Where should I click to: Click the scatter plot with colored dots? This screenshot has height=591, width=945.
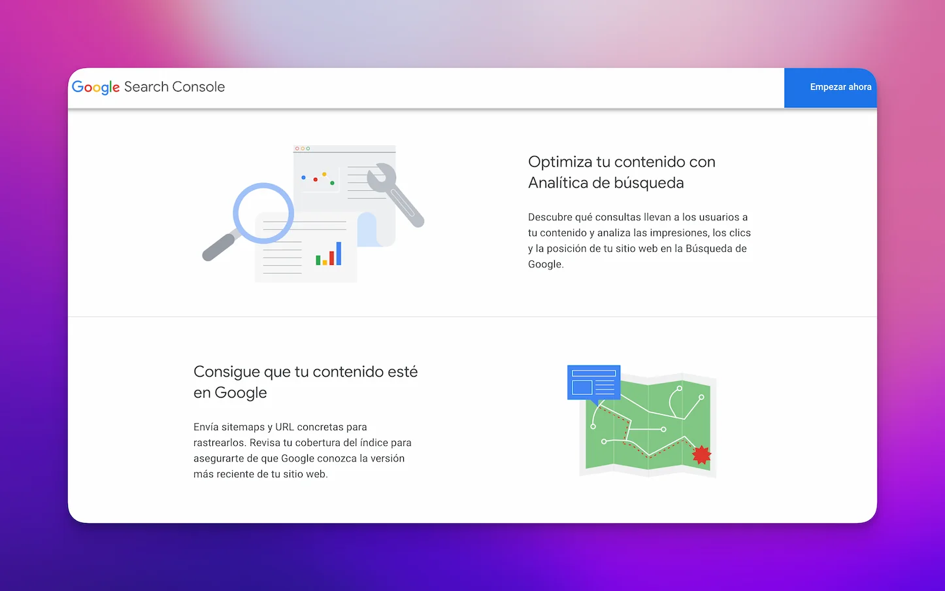[x=318, y=178]
